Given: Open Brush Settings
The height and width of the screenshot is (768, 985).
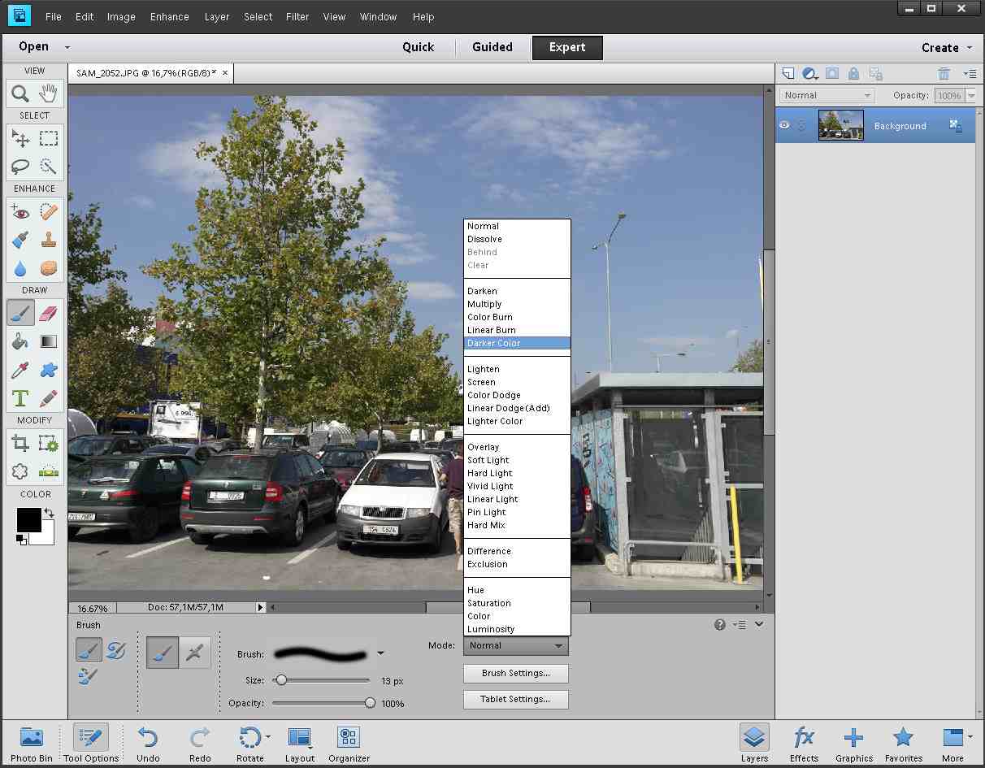Looking at the screenshot, I should tap(515, 673).
